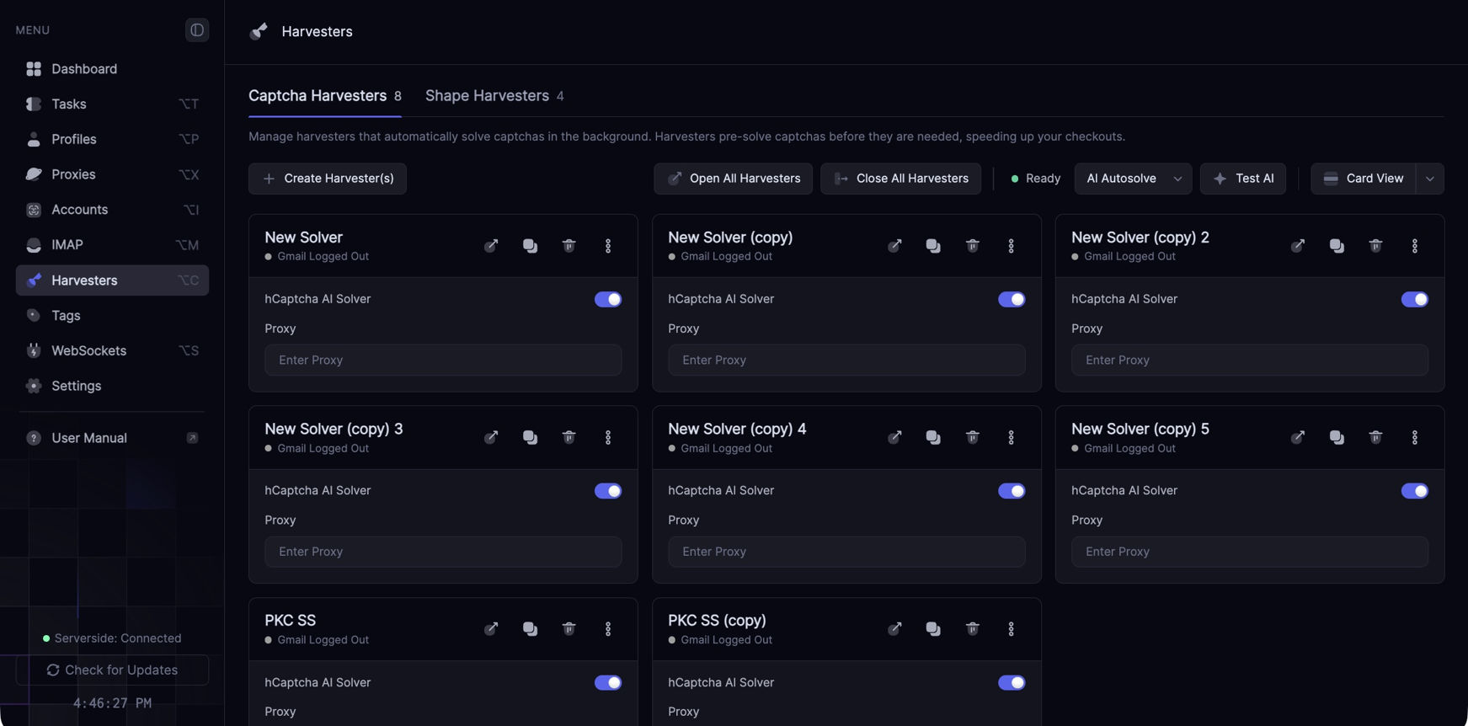Close All Harvesters
This screenshot has width=1468, height=726.
click(900, 179)
